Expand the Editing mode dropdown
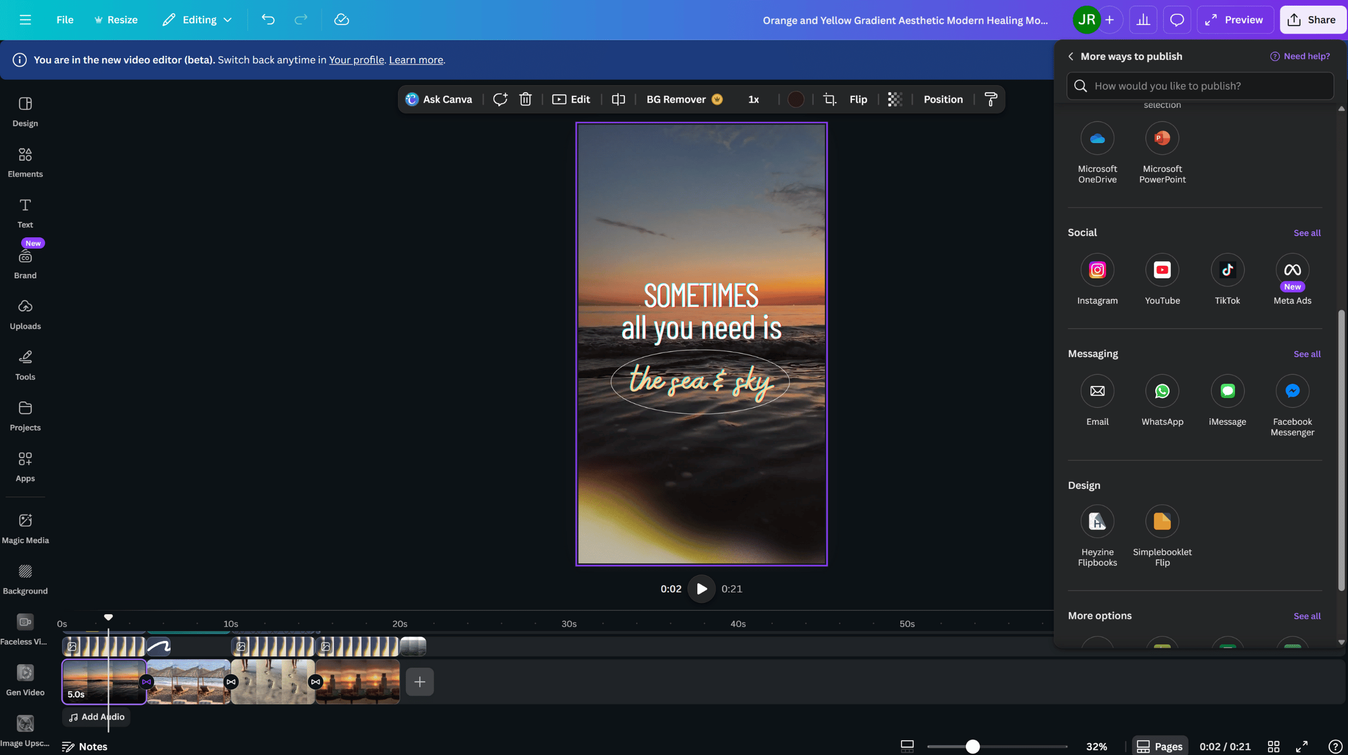The image size is (1348, 755). click(x=197, y=20)
